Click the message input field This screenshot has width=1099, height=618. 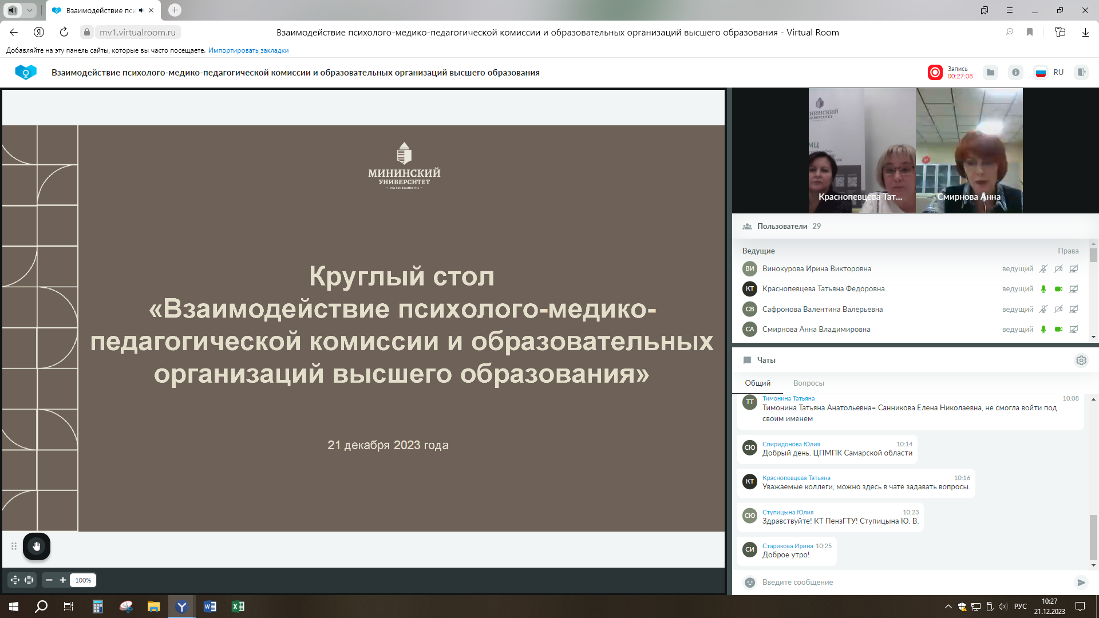(916, 583)
